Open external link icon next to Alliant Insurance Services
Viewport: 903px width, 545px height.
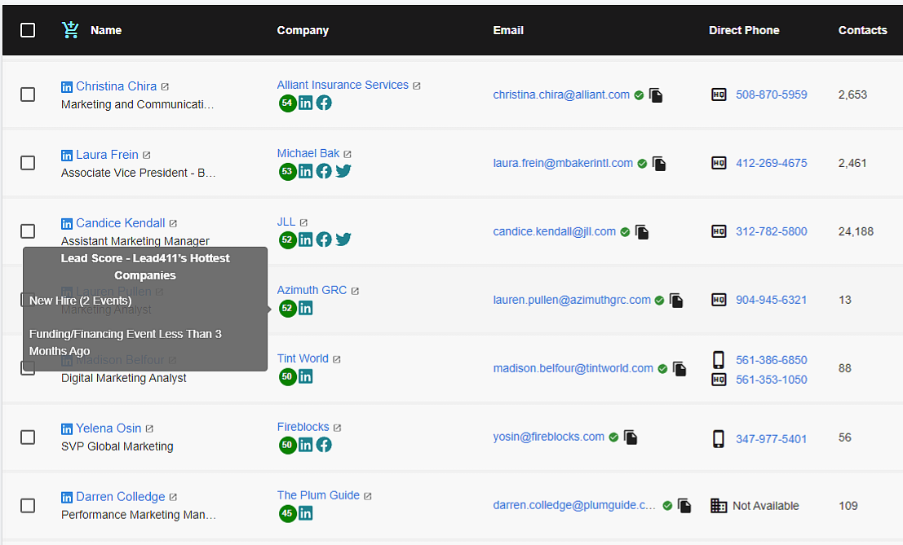[x=416, y=86]
